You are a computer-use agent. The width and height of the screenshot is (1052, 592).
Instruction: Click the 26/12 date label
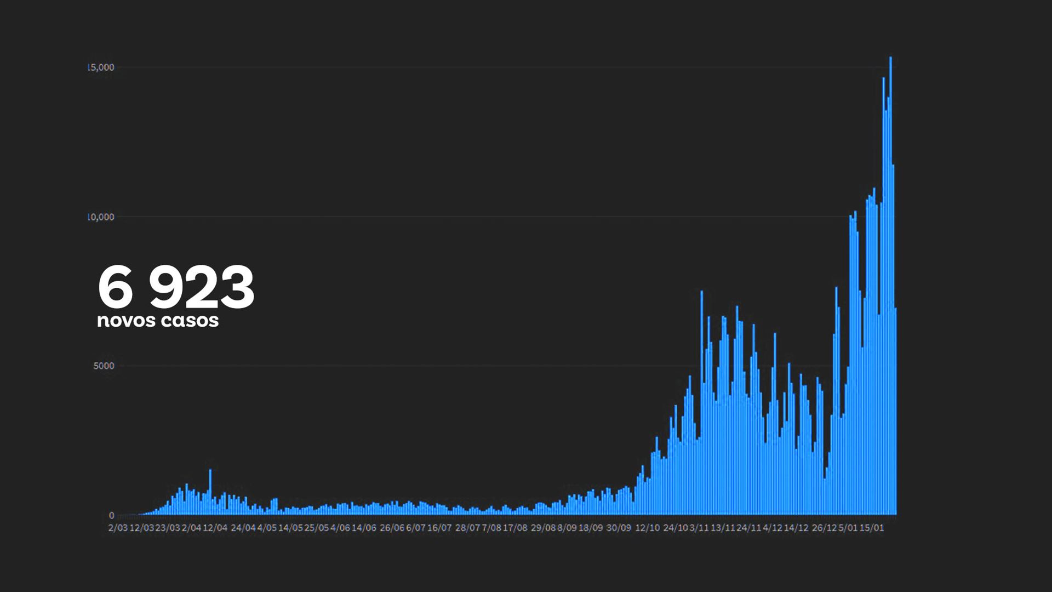[824, 528]
